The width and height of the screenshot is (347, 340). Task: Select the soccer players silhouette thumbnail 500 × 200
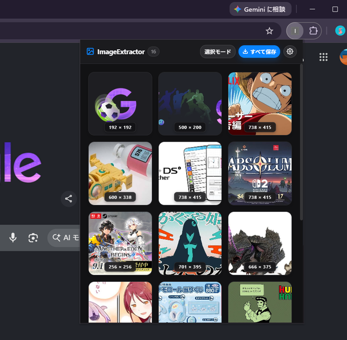(x=190, y=103)
